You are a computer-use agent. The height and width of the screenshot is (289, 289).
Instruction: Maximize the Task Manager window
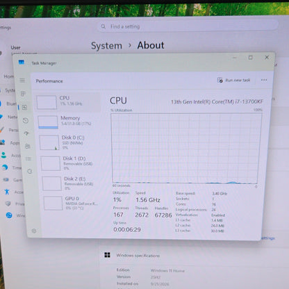click(x=251, y=58)
